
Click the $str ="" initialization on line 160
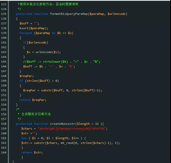tap(29, 133)
